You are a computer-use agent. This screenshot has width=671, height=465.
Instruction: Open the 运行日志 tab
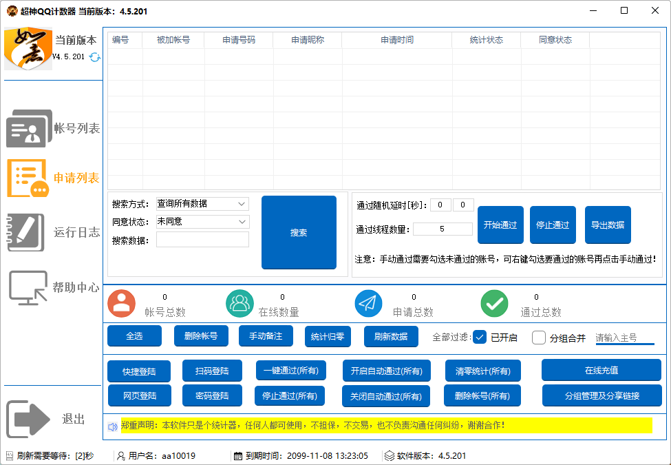coord(77,233)
